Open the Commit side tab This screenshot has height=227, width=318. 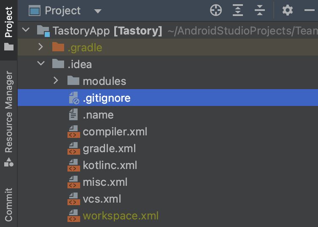pyautogui.click(x=9, y=205)
